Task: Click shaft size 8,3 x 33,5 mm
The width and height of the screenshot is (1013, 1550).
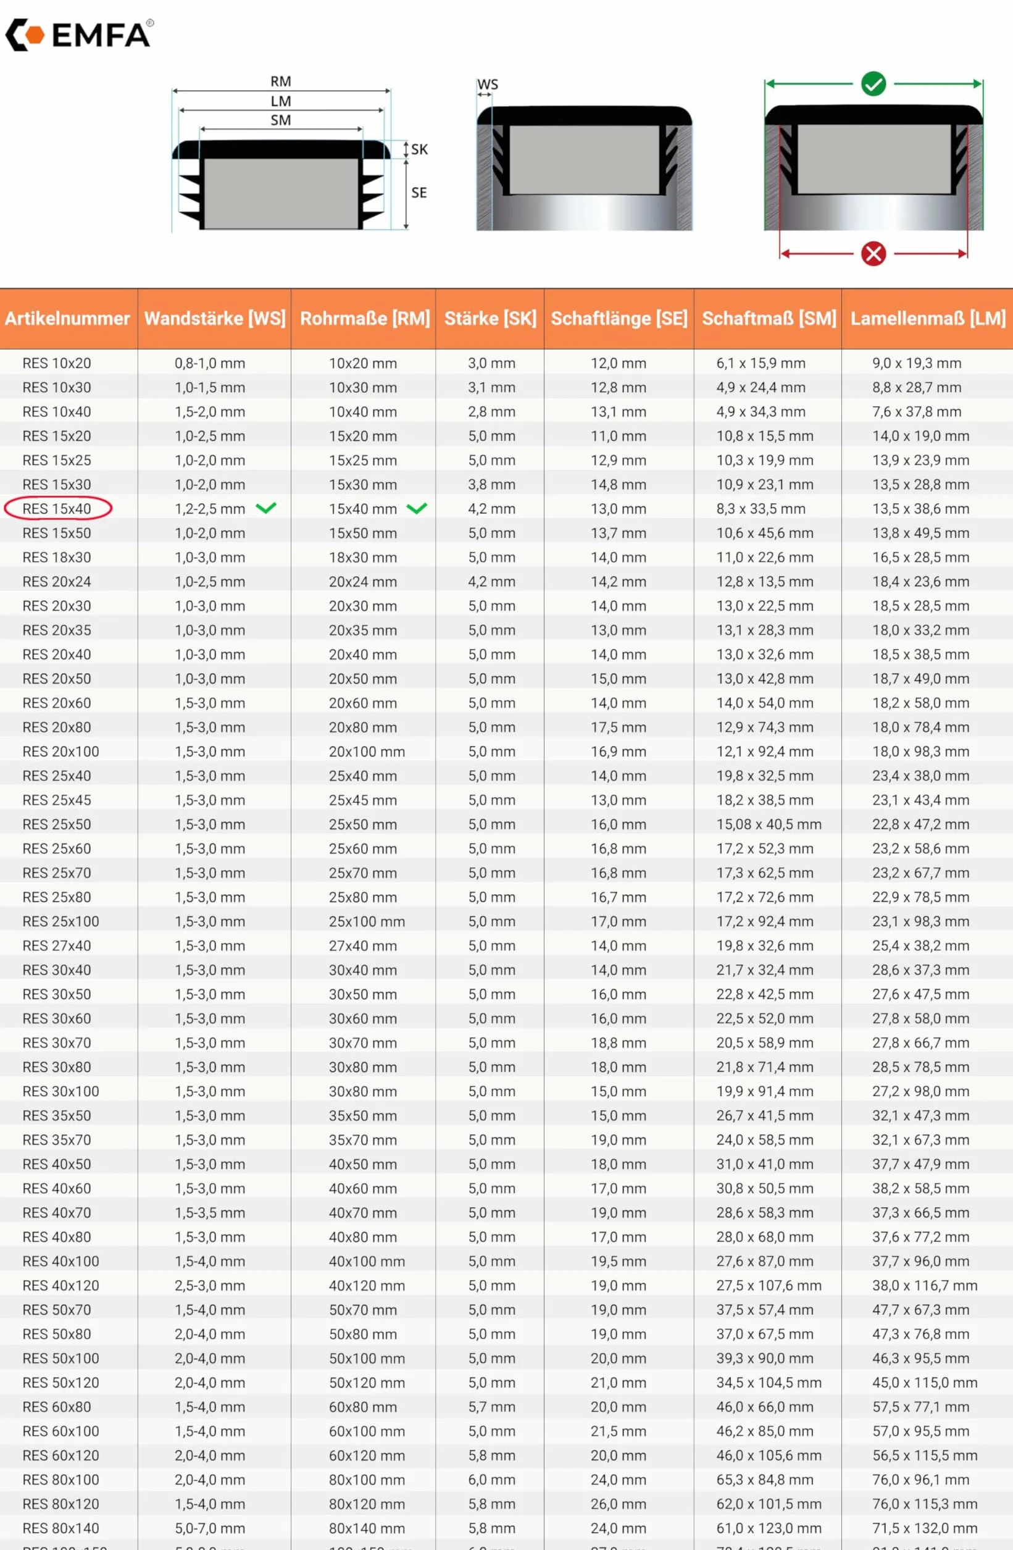Action: (761, 509)
